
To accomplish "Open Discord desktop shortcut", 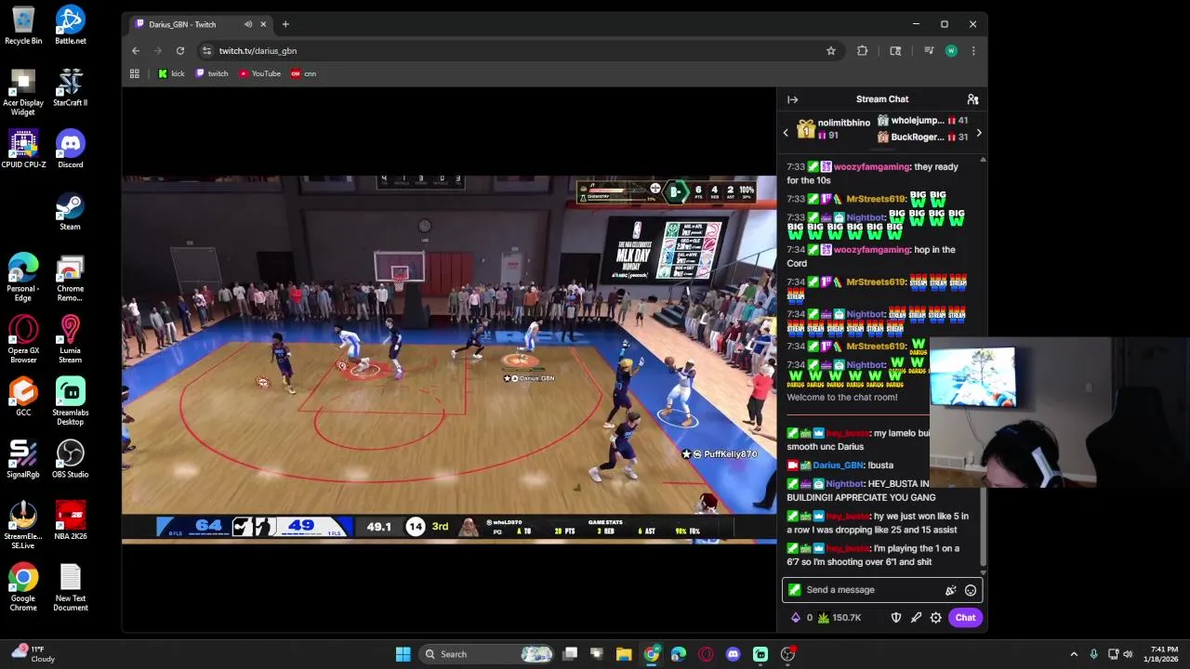I will coord(71,150).
